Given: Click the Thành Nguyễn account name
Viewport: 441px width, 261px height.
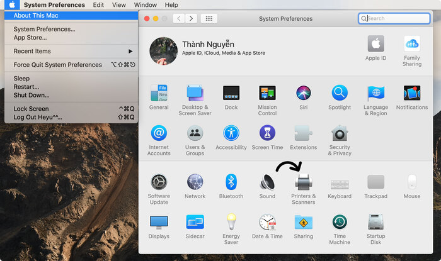Looking at the screenshot, I should 208,45.
